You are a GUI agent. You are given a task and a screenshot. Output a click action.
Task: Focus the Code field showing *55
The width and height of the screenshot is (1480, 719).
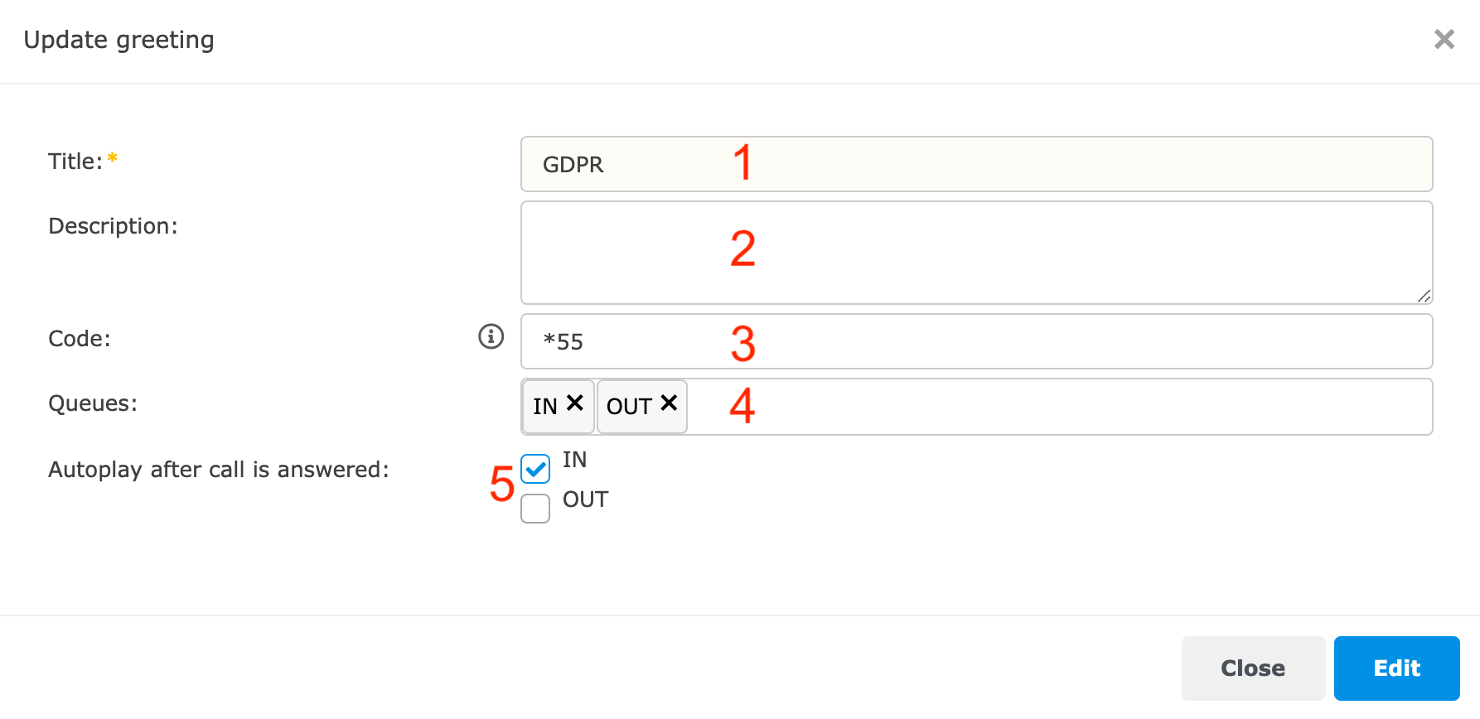[x=976, y=341]
